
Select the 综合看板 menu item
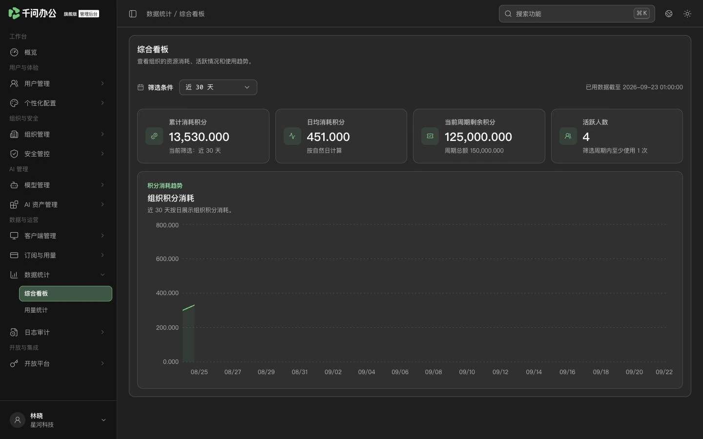pos(65,294)
